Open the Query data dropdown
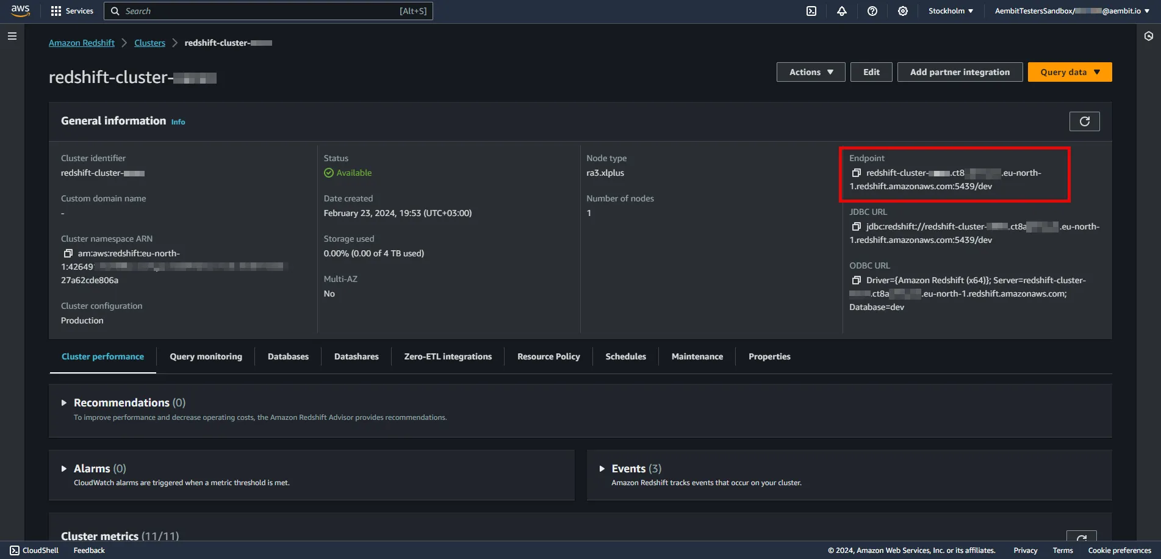Viewport: 1161px width, 559px height. point(1069,71)
